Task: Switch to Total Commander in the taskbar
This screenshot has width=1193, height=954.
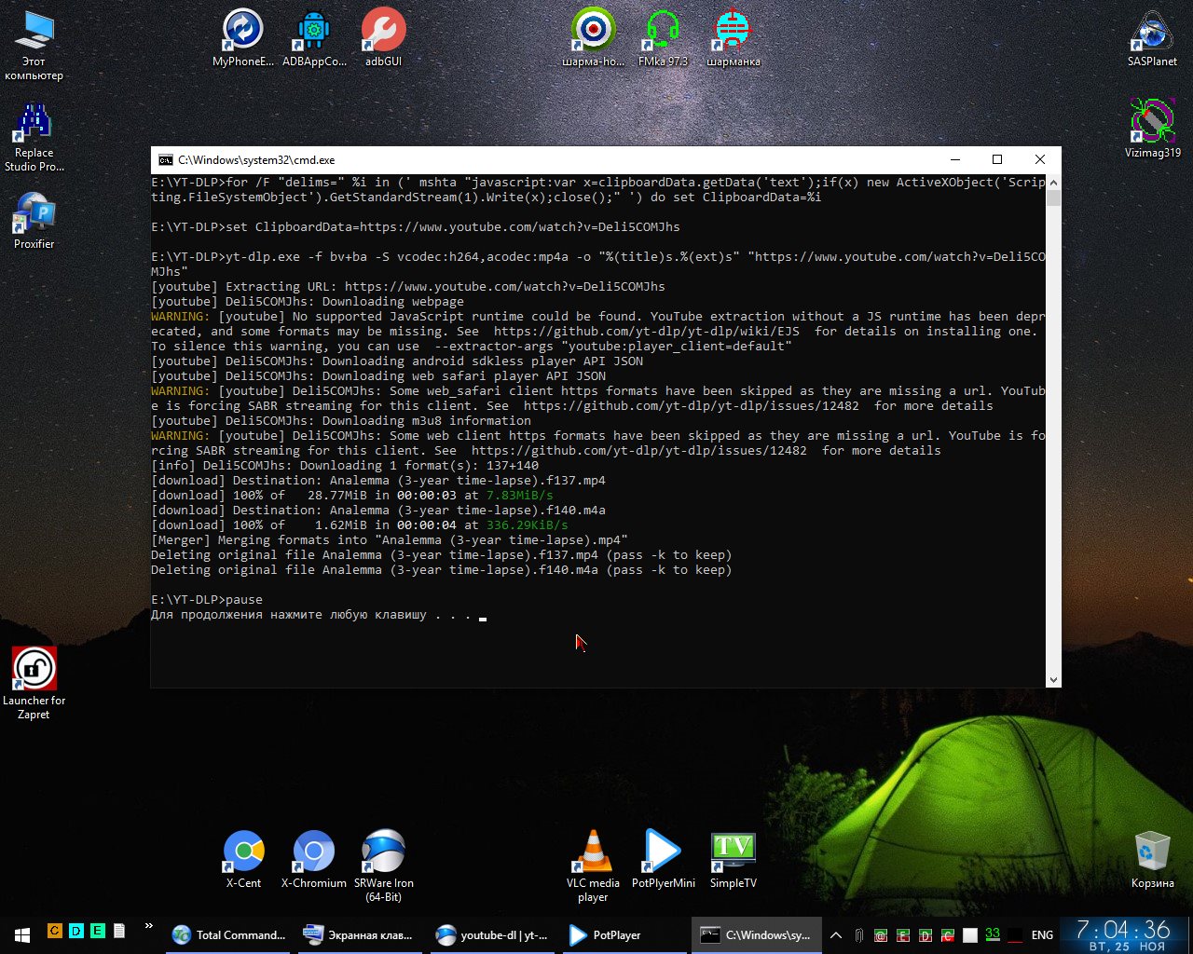Action: [230, 934]
